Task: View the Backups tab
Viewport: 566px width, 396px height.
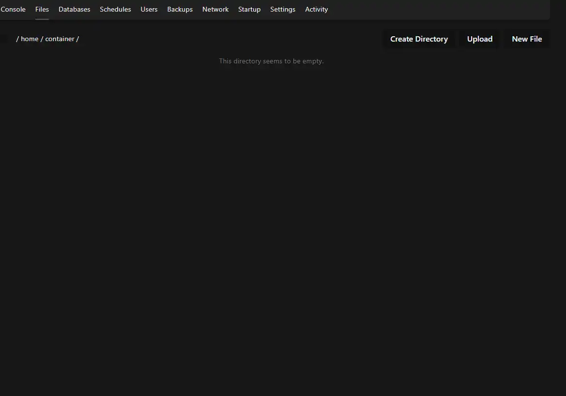Action: (x=180, y=9)
